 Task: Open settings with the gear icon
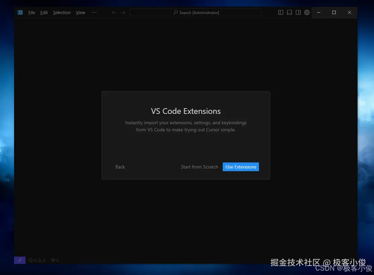pos(307,12)
